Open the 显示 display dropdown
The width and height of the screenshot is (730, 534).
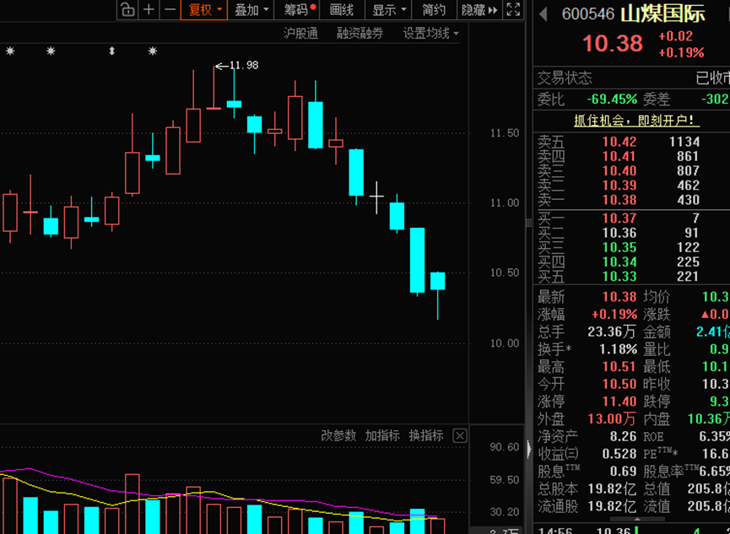click(x=388, y=10)
